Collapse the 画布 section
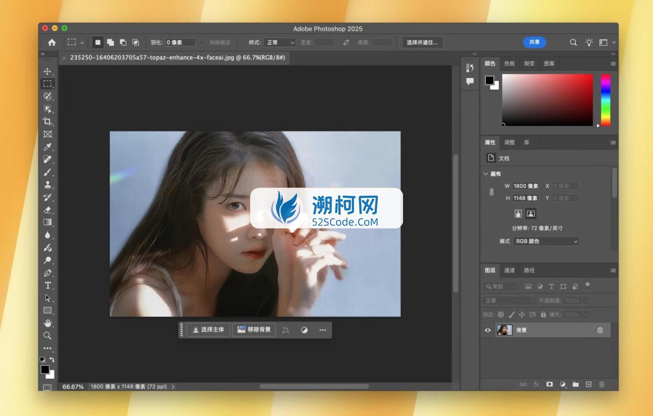 (486, 174)
